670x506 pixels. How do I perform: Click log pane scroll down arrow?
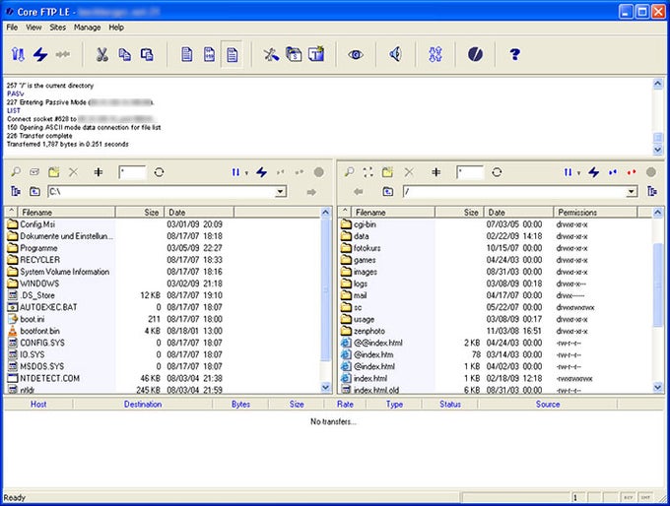(658, 150)
